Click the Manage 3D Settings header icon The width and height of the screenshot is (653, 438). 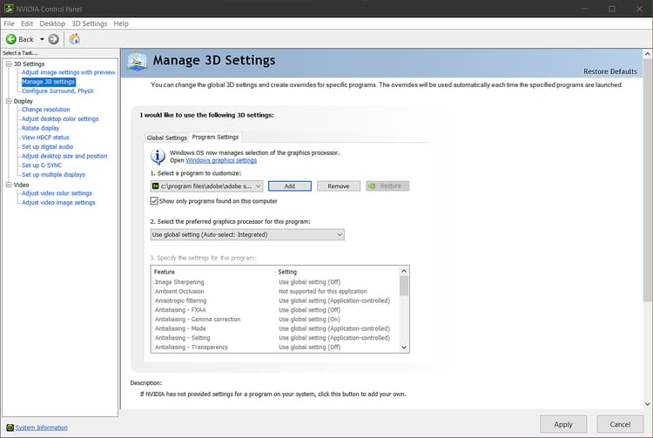[x=137, y=61]
